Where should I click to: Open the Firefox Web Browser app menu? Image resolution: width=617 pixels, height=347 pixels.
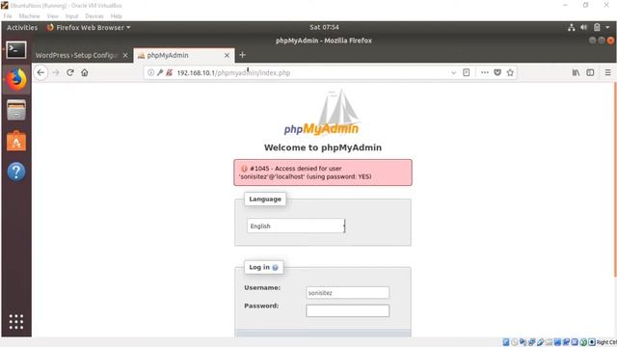(89, 28)
